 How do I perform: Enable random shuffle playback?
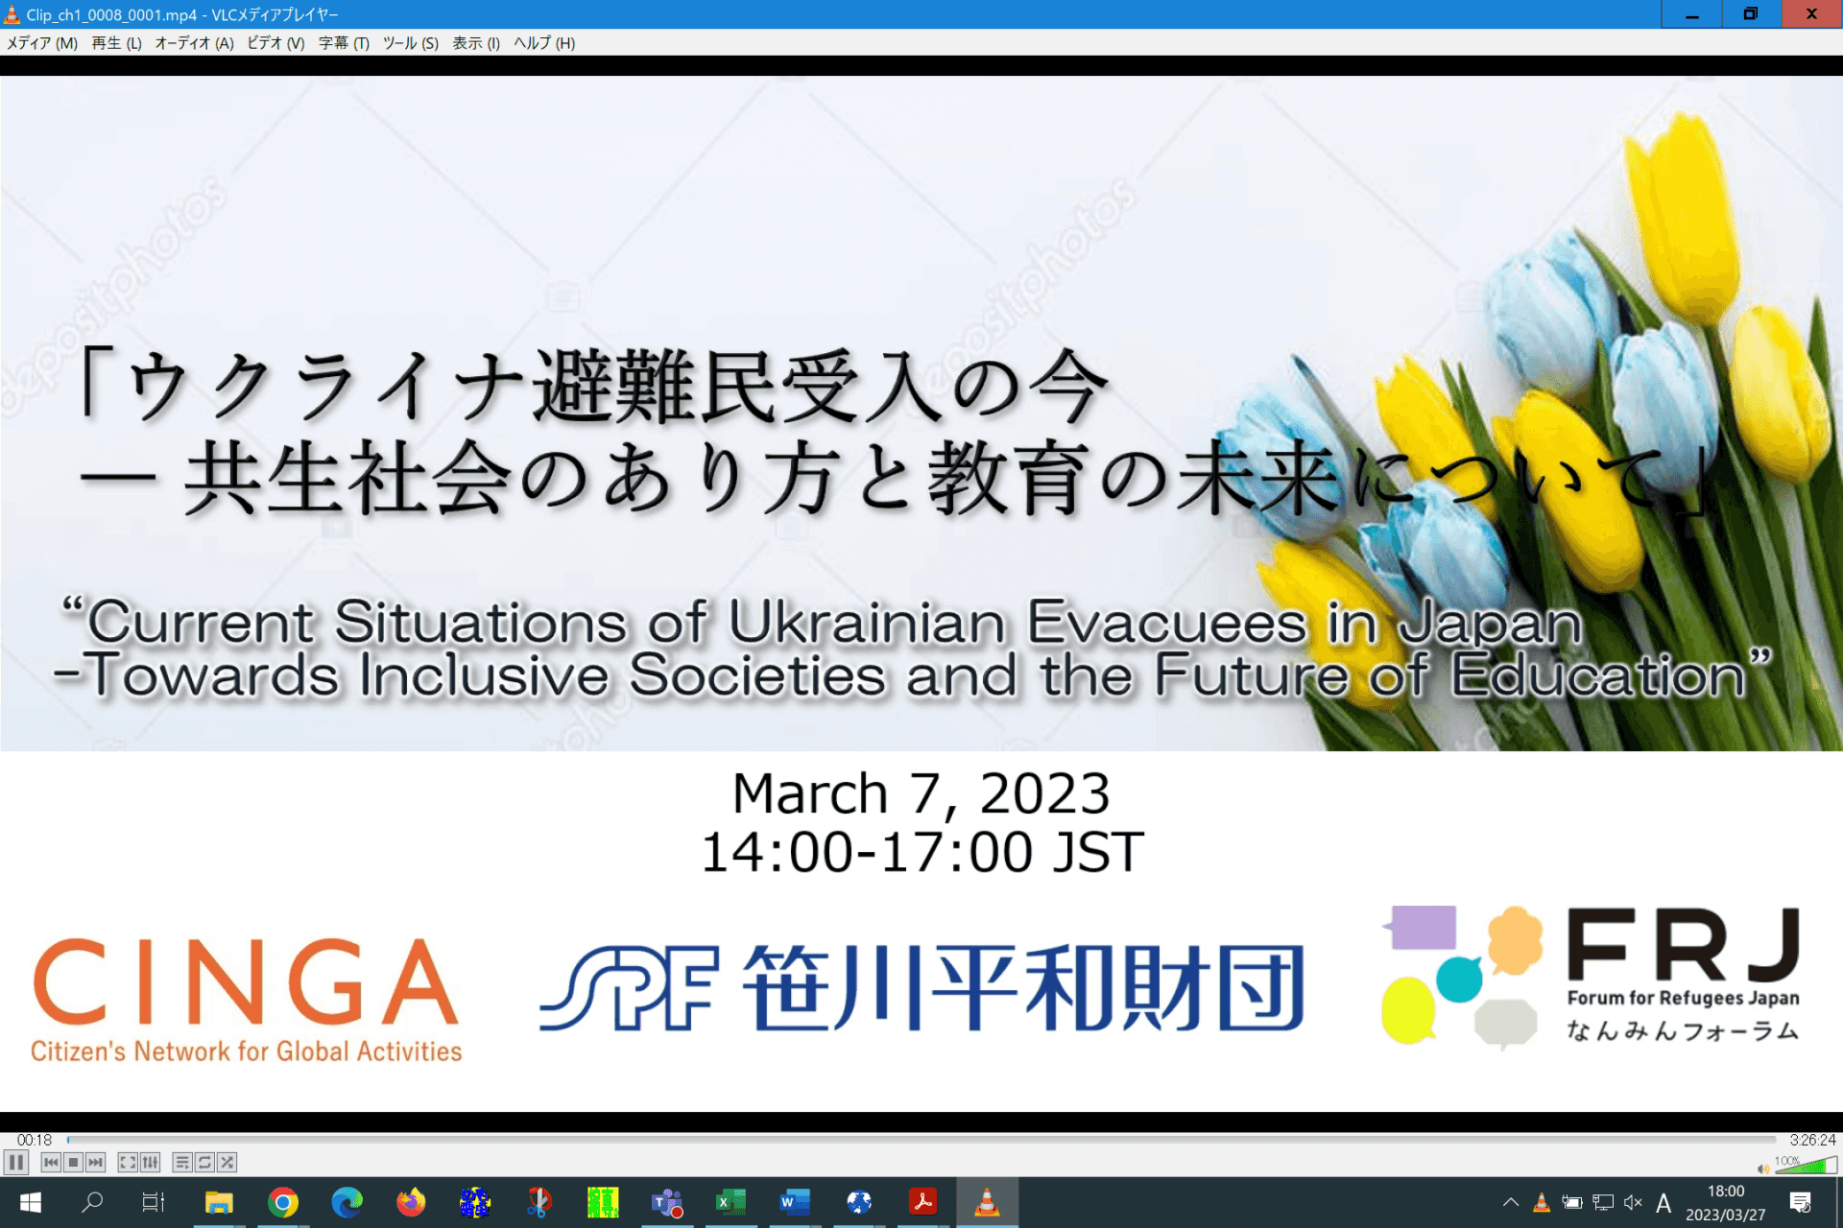click(x=227, y=1161)
